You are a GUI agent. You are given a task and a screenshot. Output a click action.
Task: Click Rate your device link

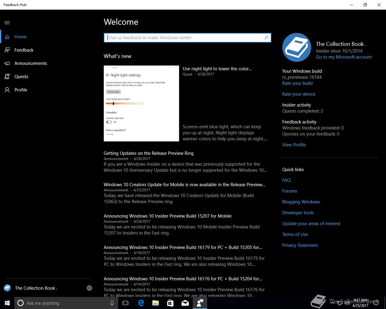tap(299, 94)
